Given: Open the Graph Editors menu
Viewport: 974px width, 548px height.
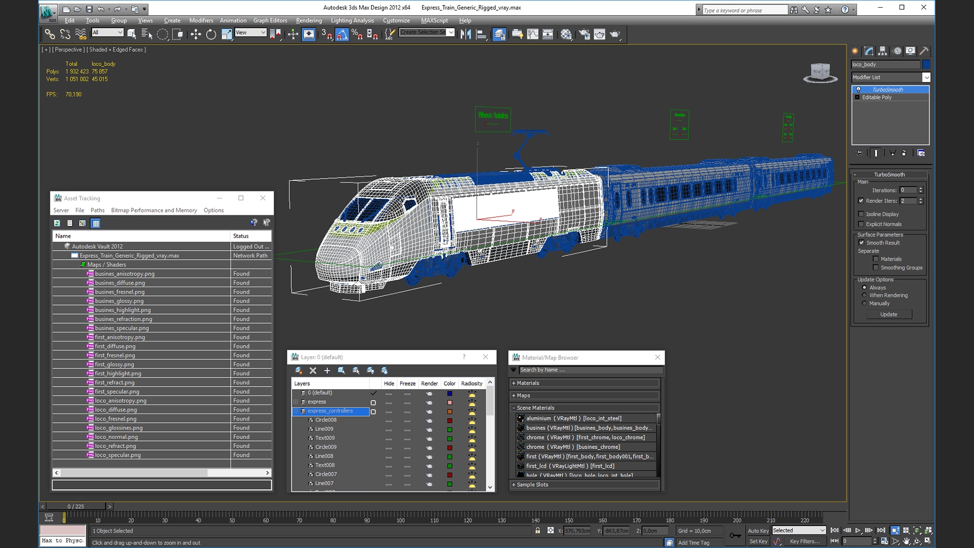Looking at the screenshot, I should pos(270,20).
